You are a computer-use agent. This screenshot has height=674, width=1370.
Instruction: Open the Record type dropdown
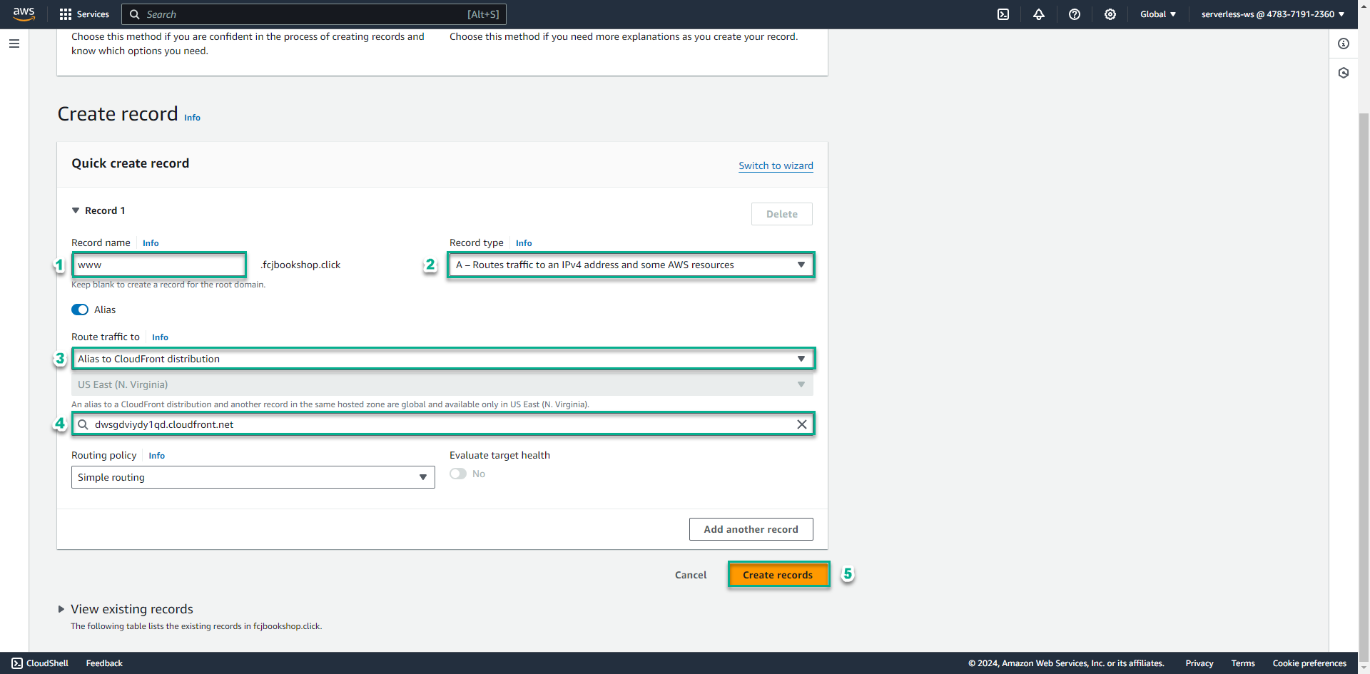click(x=631, y=265)
